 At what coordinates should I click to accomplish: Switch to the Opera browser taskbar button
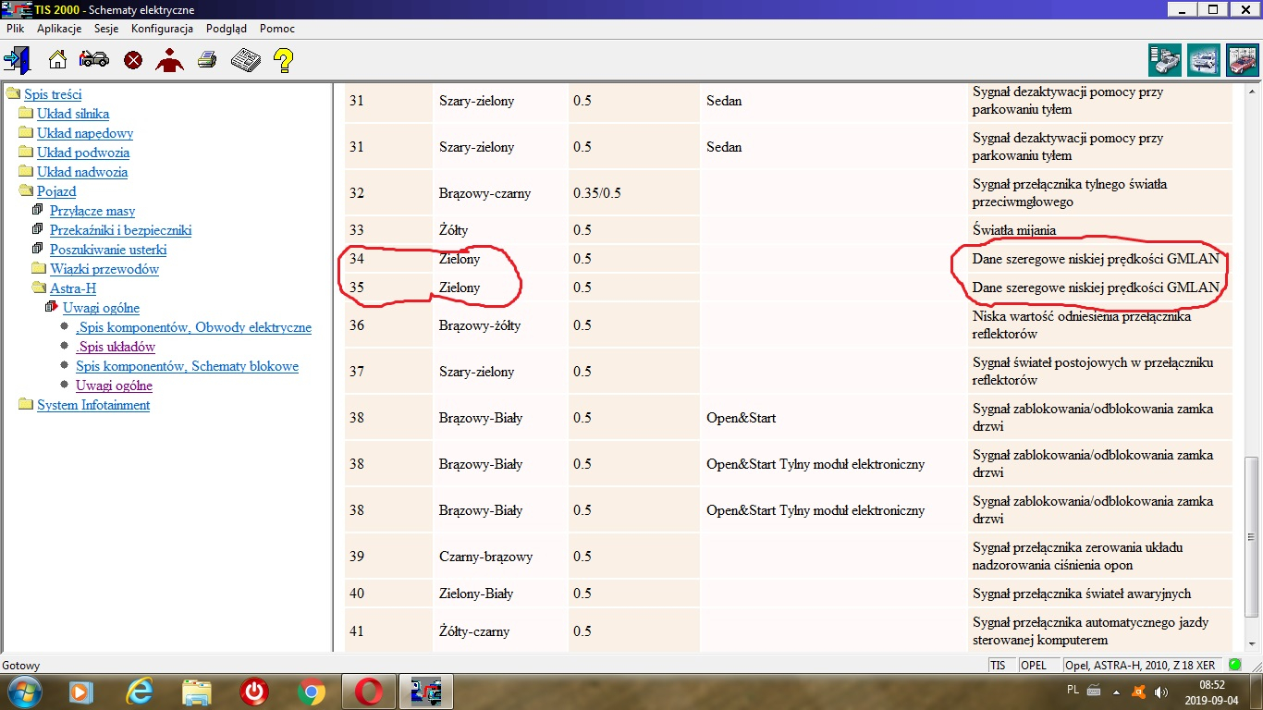pos(369,692)
